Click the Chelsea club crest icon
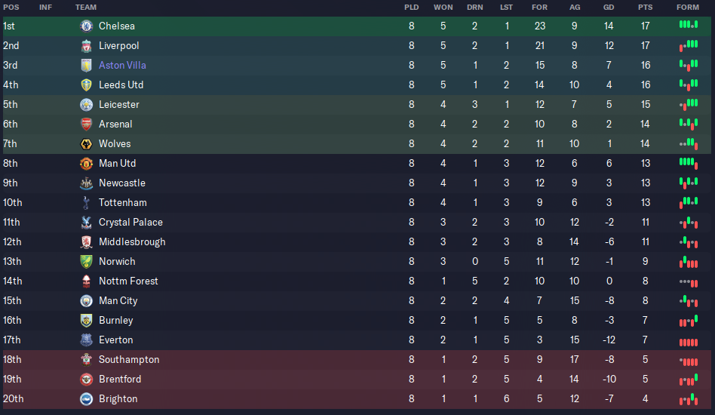The width and height of the screenshot is (715, 415). point(86,26)
